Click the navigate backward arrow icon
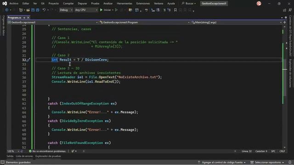The width and height of the screenshot is (294, 165). tap(7, 10)
